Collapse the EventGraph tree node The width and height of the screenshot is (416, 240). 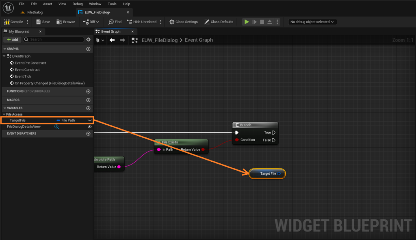[4, 56]
